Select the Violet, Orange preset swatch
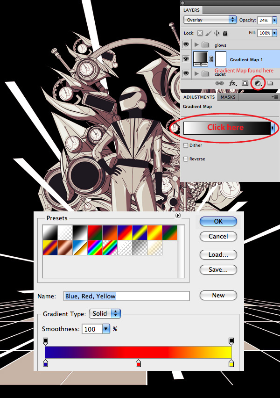The image size is (280, 398). (x=110, y=232)
